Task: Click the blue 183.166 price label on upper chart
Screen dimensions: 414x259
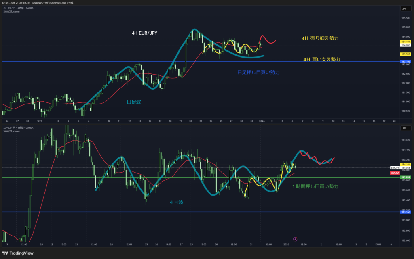Action: pyautogui.click(x=406, y=61)
